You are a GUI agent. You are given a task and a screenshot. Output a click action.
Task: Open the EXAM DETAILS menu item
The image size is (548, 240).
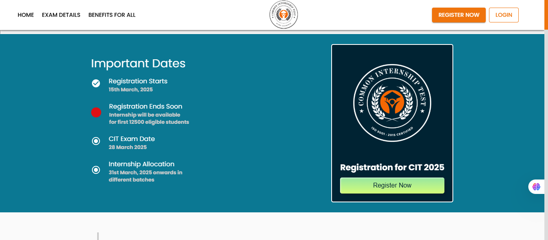[x=61, y=15]
